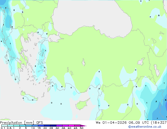Click the 0.5–1 mm legend color box
The image size is (167, 129).
pos(11,126)
